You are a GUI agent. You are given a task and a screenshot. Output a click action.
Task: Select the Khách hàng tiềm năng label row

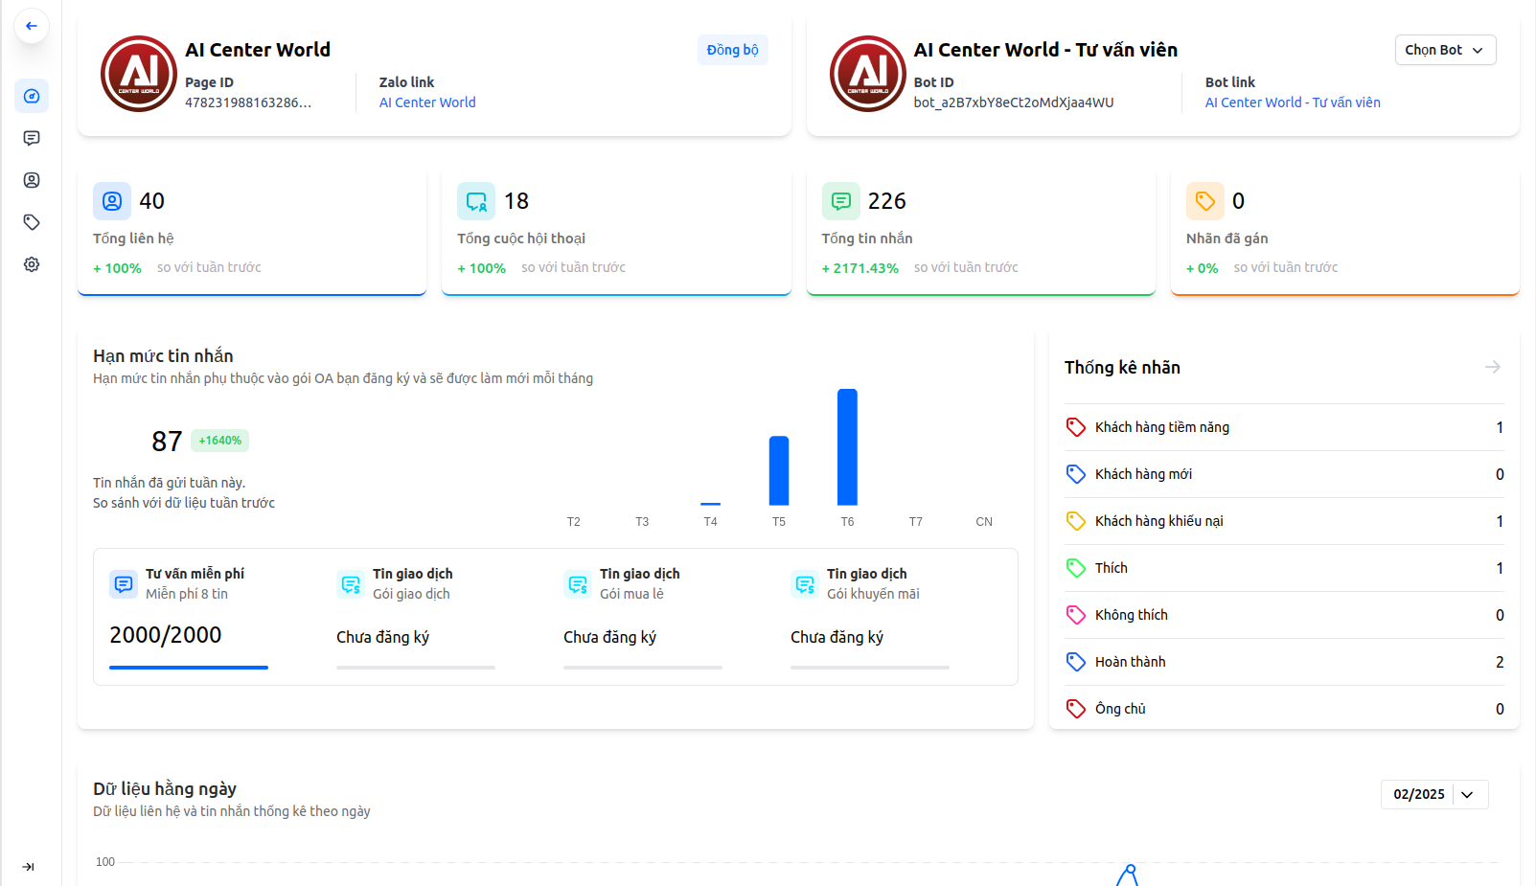tap(1284, 427)
